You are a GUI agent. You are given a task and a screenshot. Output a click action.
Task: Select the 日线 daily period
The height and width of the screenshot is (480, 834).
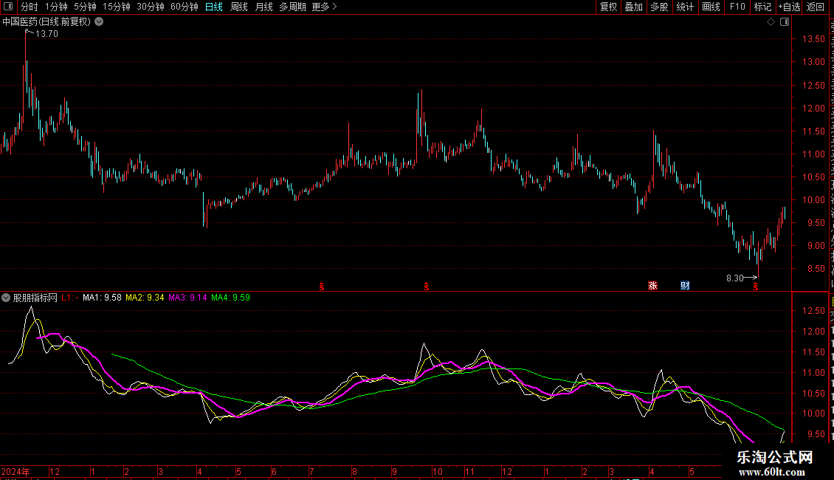214,7
